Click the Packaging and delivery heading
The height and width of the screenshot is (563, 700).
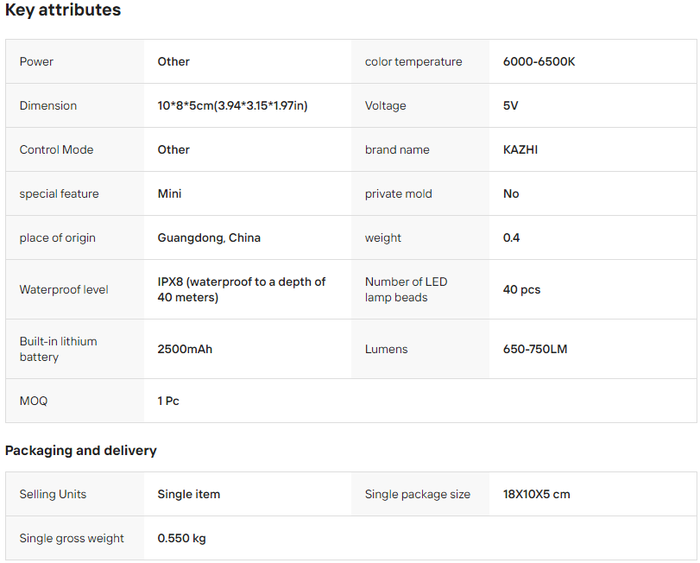[x=81, y=450]
